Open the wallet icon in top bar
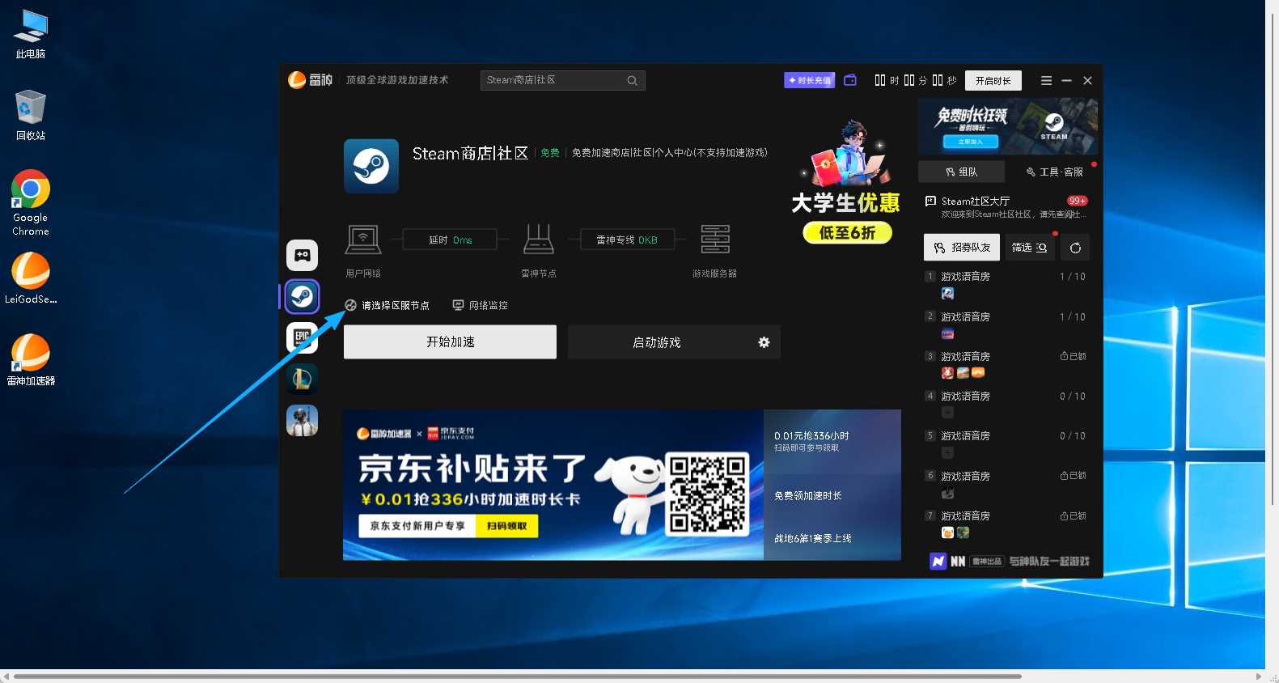Screen dimensions: 1279x683 pyautogui.click(x=850, y=80)
